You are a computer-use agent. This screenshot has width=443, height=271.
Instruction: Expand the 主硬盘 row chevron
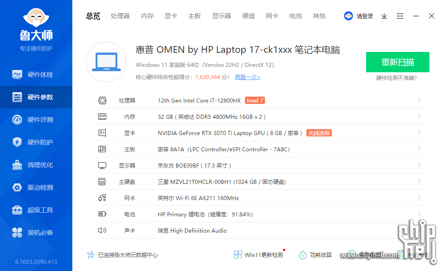coord(419,181)
